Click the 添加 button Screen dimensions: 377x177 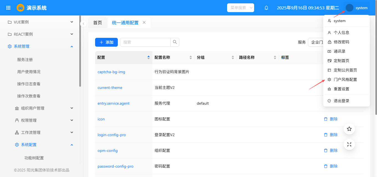tap(106, 42)
